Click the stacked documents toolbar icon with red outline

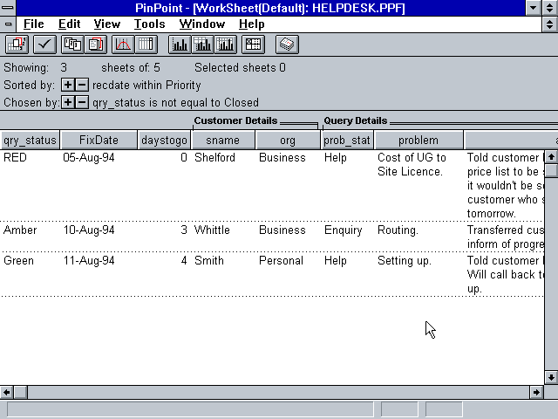click(x=95, y=45)
